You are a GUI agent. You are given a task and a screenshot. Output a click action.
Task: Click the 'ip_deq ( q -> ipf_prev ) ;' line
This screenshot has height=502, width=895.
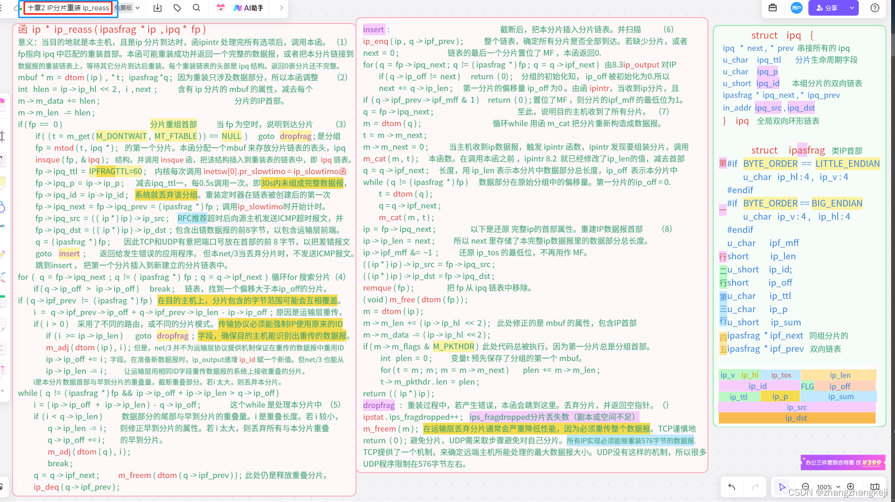pos(76,487)
